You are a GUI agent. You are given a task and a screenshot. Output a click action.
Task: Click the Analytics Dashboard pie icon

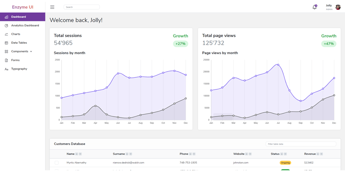[x=6, y=25]
